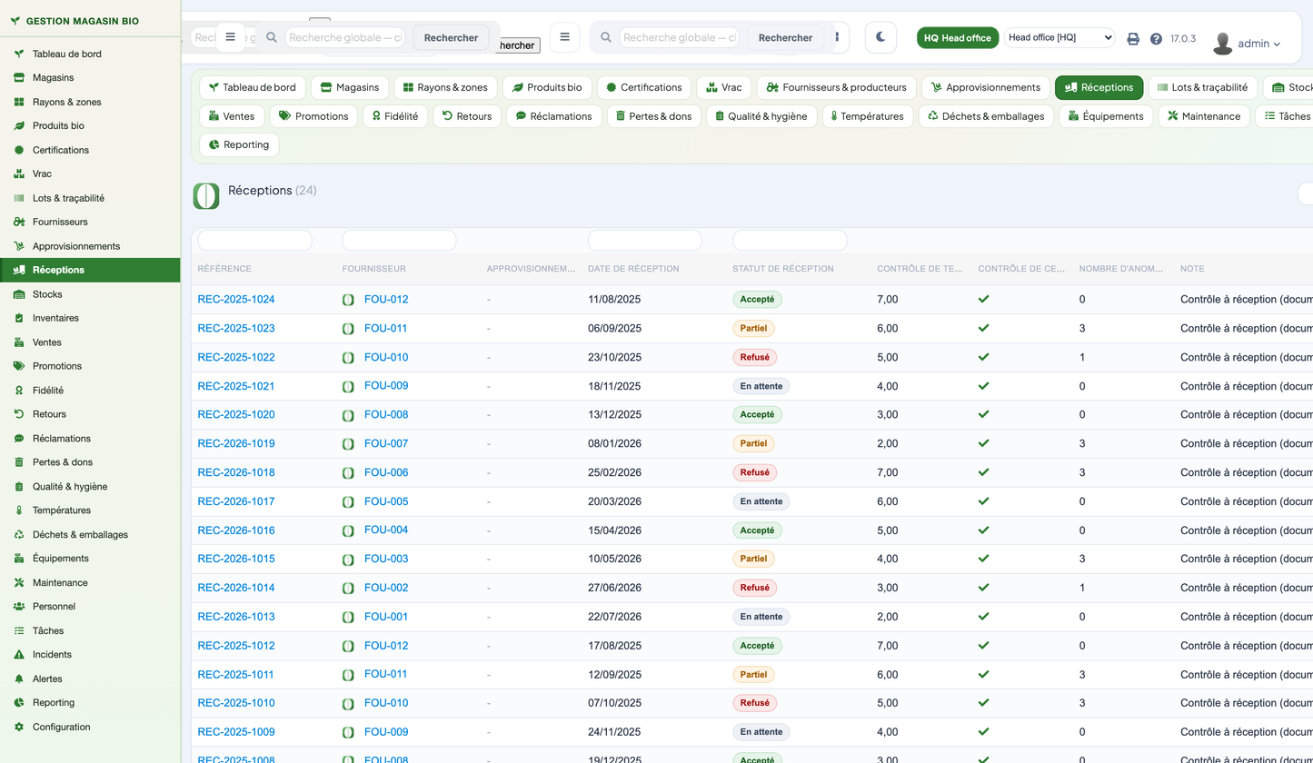Open Fournisseurs in the left sidebar
Image resolution: width=1313 pixels, height=763 pixels.
pyautogui.click(x=90, y=222)
